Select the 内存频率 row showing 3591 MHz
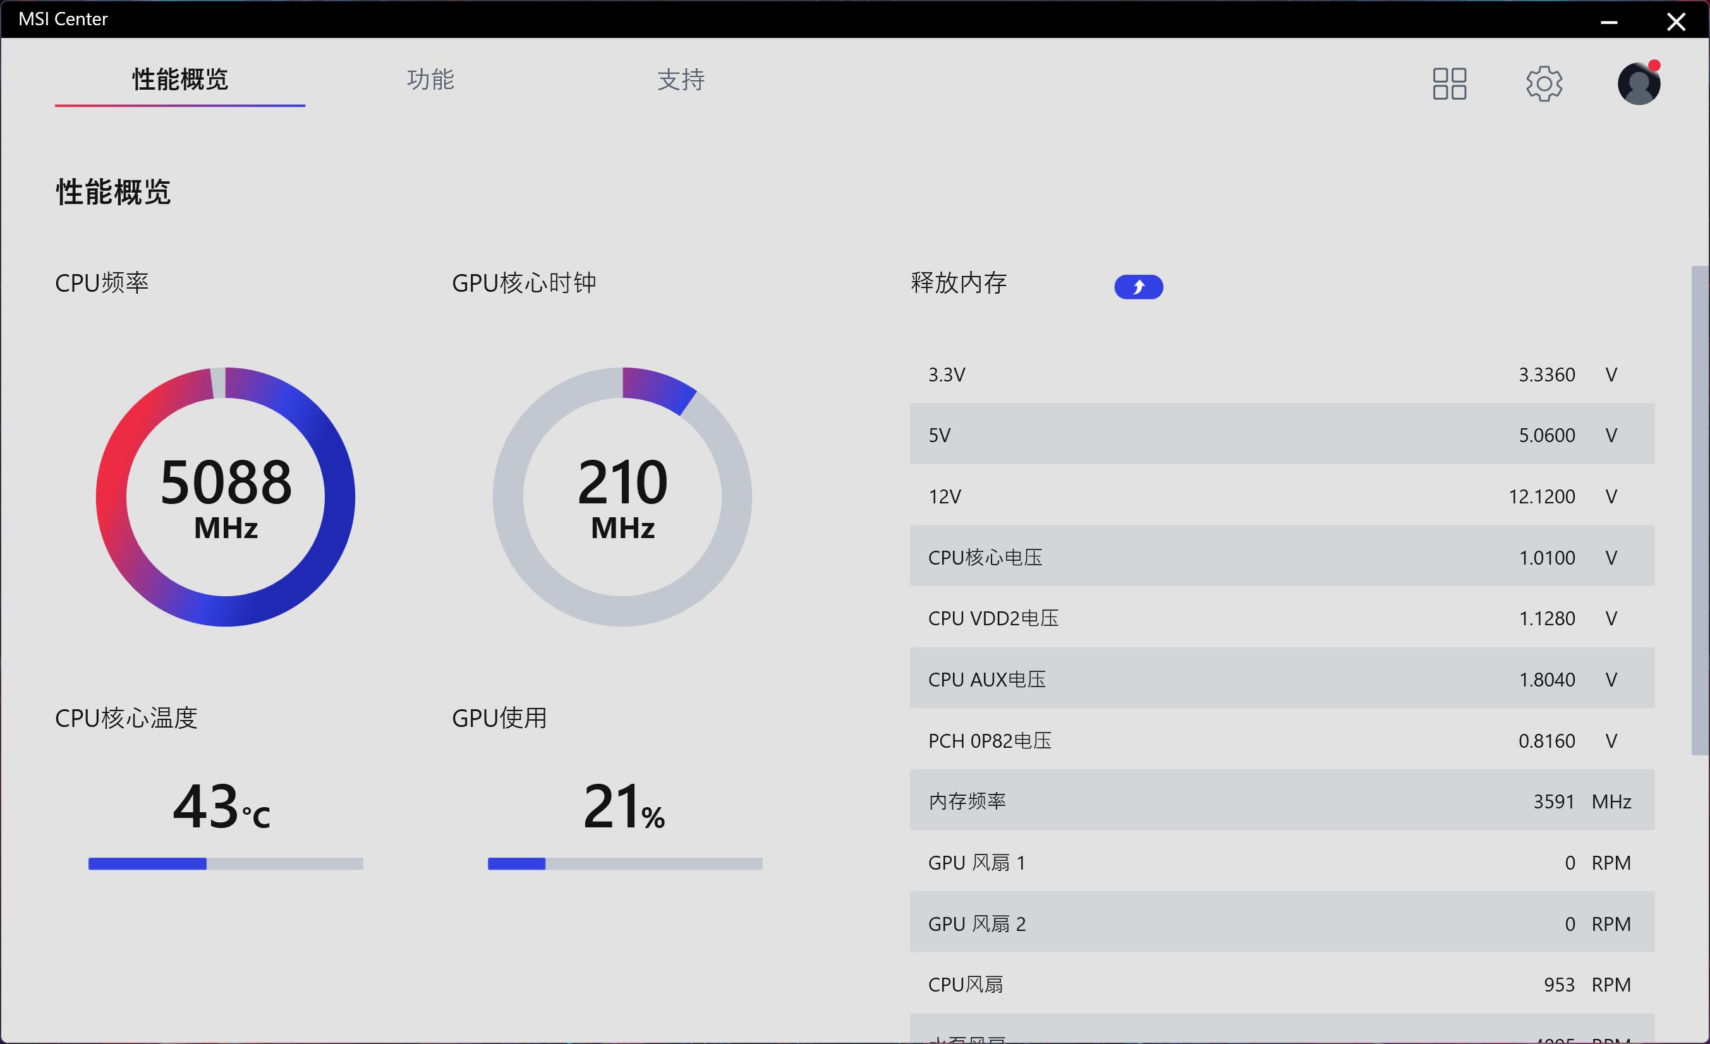Screen dimensions: 1710x1044 (1280, 800)
